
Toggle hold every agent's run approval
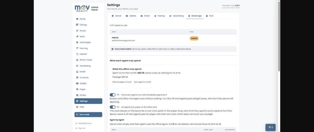[112, 95]
